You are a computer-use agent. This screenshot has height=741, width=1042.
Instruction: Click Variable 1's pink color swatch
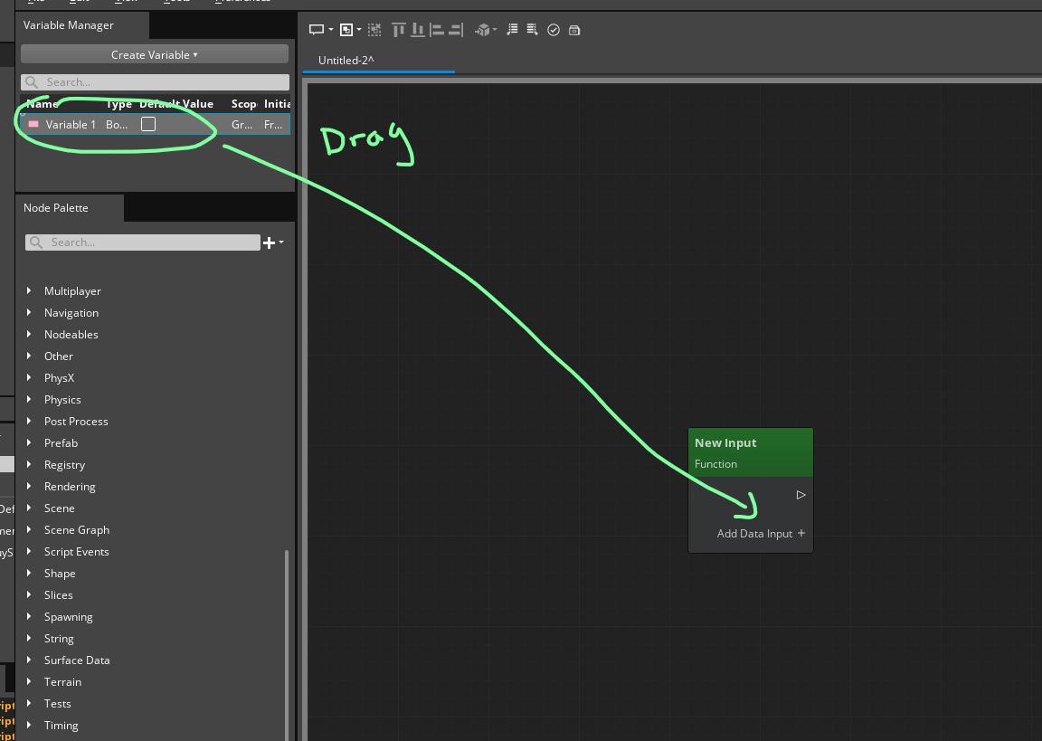[x=33, y=124]
